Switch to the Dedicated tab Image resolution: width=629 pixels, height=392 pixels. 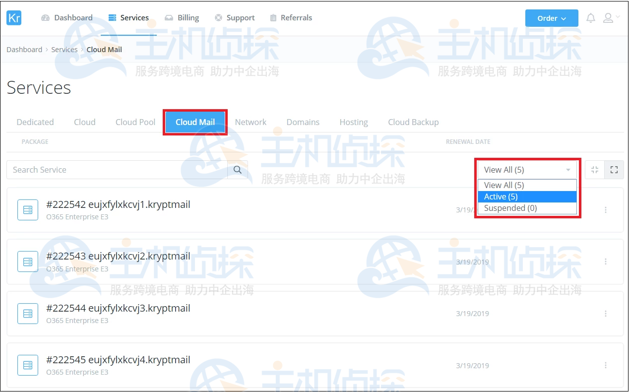coord(35,122)
